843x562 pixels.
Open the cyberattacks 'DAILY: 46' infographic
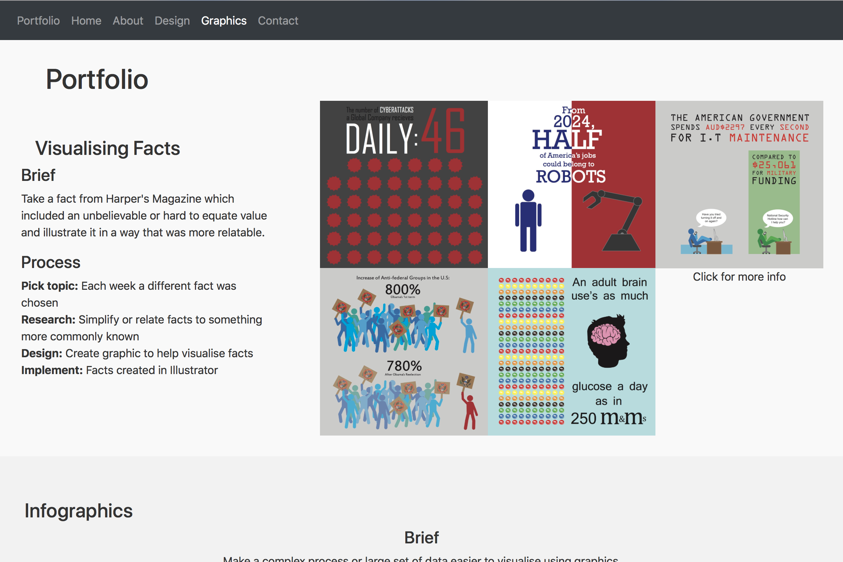pos(404,183)
